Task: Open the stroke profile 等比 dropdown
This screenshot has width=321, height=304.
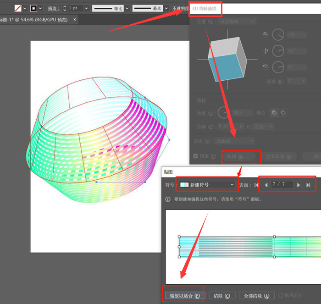Action: coord(111,8)
